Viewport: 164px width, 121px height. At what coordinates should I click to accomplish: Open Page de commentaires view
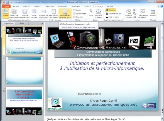[x=25, y=14]
